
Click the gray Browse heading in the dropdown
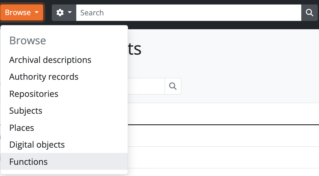click(27, 40)
